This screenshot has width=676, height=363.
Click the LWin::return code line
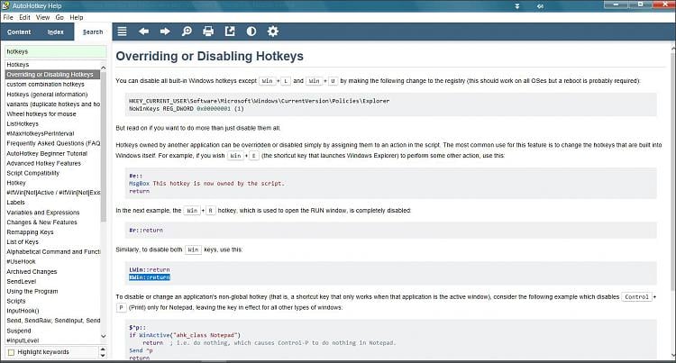pos(149,269)
